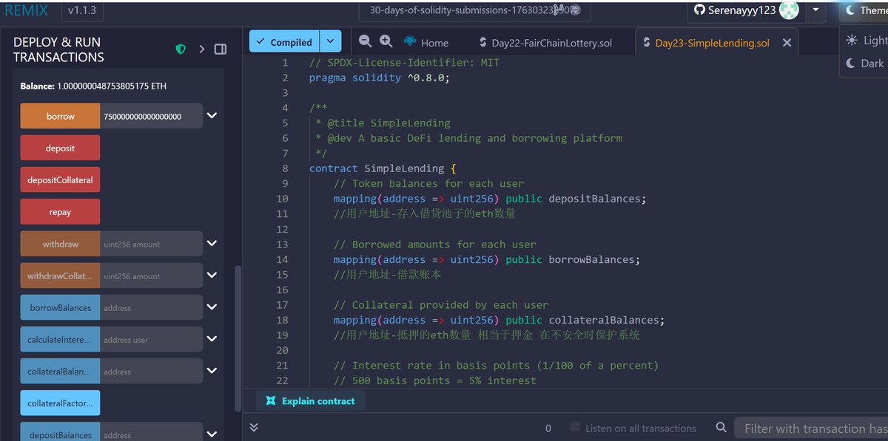This screenshot has width=888, height=441.
Task: Expand the borrow function parameters
Action: pyautogui.click(x=212, y=116)
